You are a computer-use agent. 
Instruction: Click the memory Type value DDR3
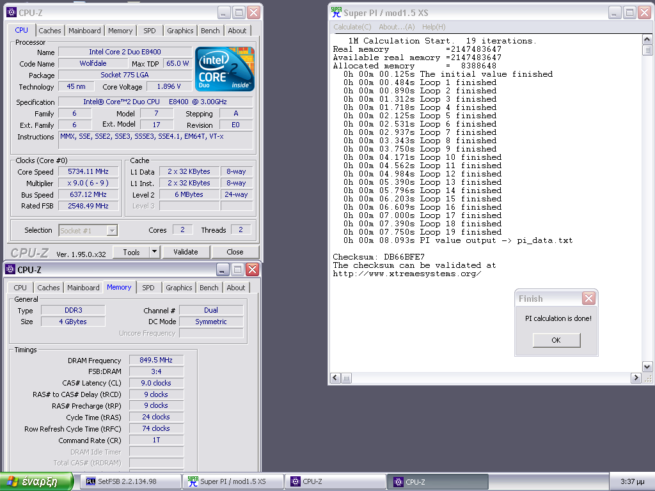coord(73,310)
